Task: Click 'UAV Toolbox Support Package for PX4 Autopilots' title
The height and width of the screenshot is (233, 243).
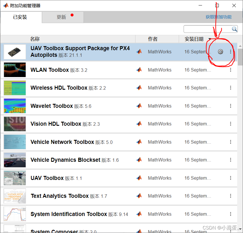Action: (x=80, y=51)
